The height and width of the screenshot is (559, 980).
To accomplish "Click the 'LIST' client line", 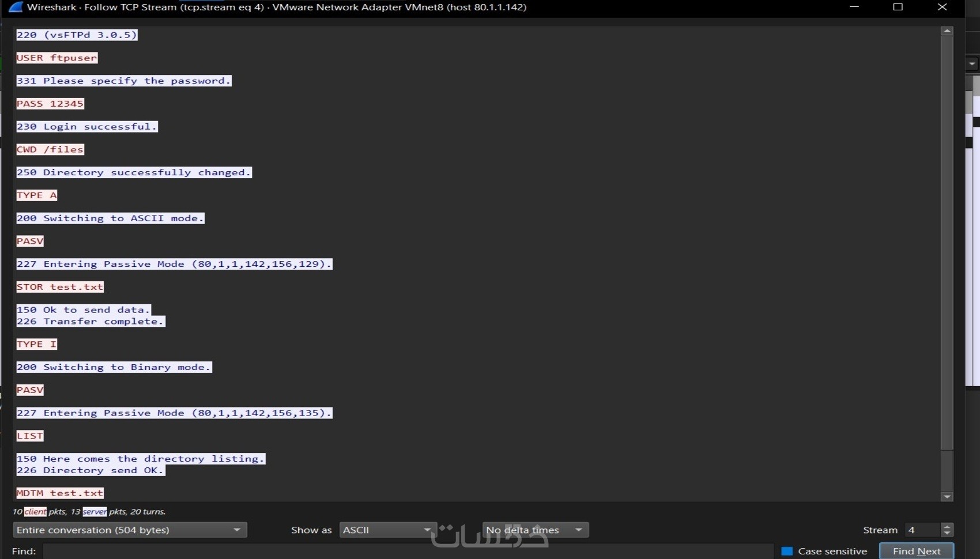I will pos(30,436).
